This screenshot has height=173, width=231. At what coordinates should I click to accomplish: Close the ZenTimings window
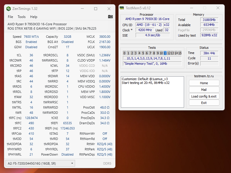point(109,9)
